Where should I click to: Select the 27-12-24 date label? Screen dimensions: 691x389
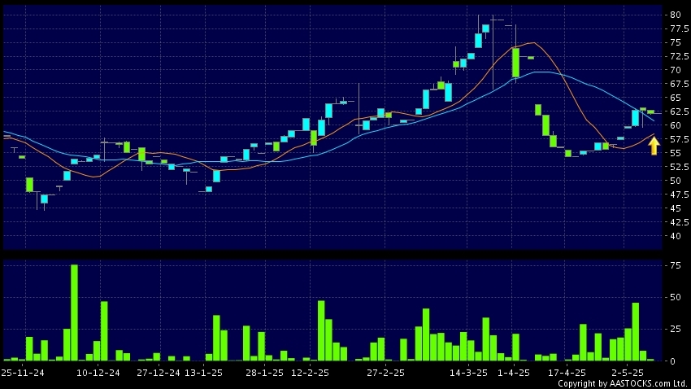pos(159,373)
